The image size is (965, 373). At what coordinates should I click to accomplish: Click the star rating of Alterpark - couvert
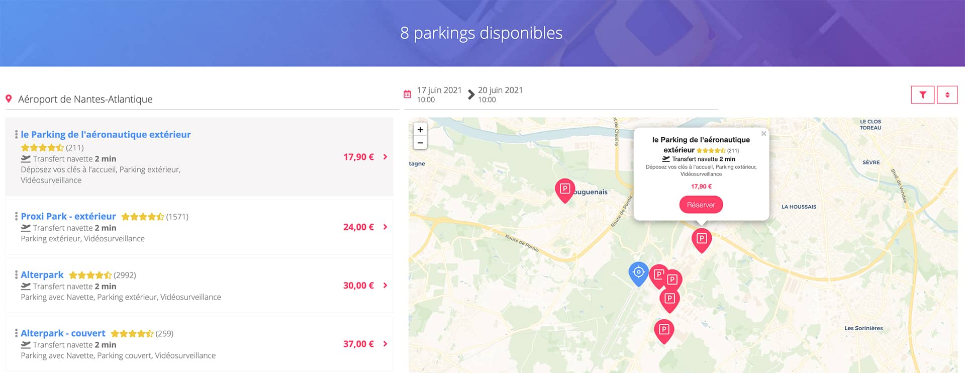point(133,333)
